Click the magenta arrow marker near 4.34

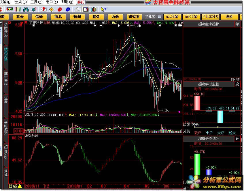pyautogui.click(x=179, y=112)
